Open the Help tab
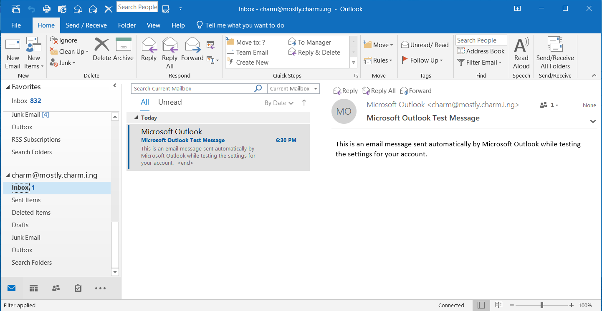 tap(178, 25)
